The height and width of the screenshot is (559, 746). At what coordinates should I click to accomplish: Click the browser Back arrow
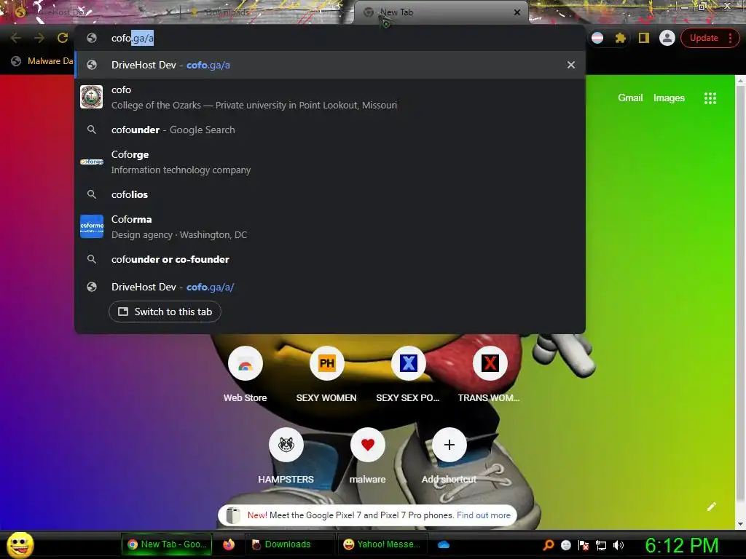15,38
